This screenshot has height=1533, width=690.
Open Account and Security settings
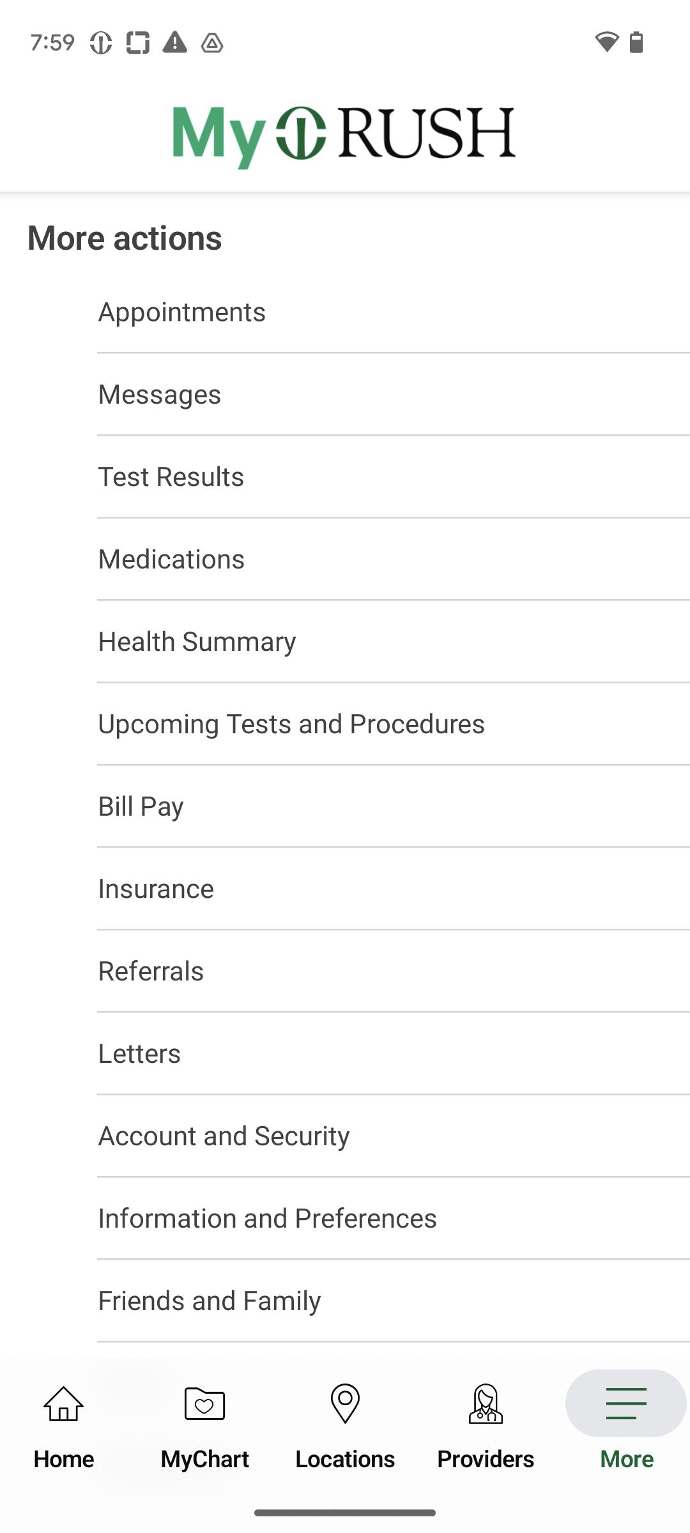[394, 1136]
